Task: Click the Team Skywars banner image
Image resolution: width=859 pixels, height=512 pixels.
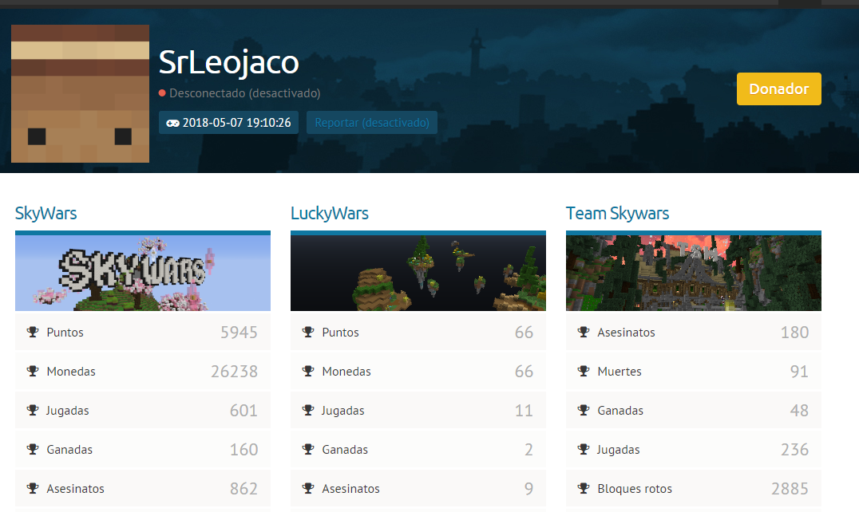Action: click(x=694, y=273)
